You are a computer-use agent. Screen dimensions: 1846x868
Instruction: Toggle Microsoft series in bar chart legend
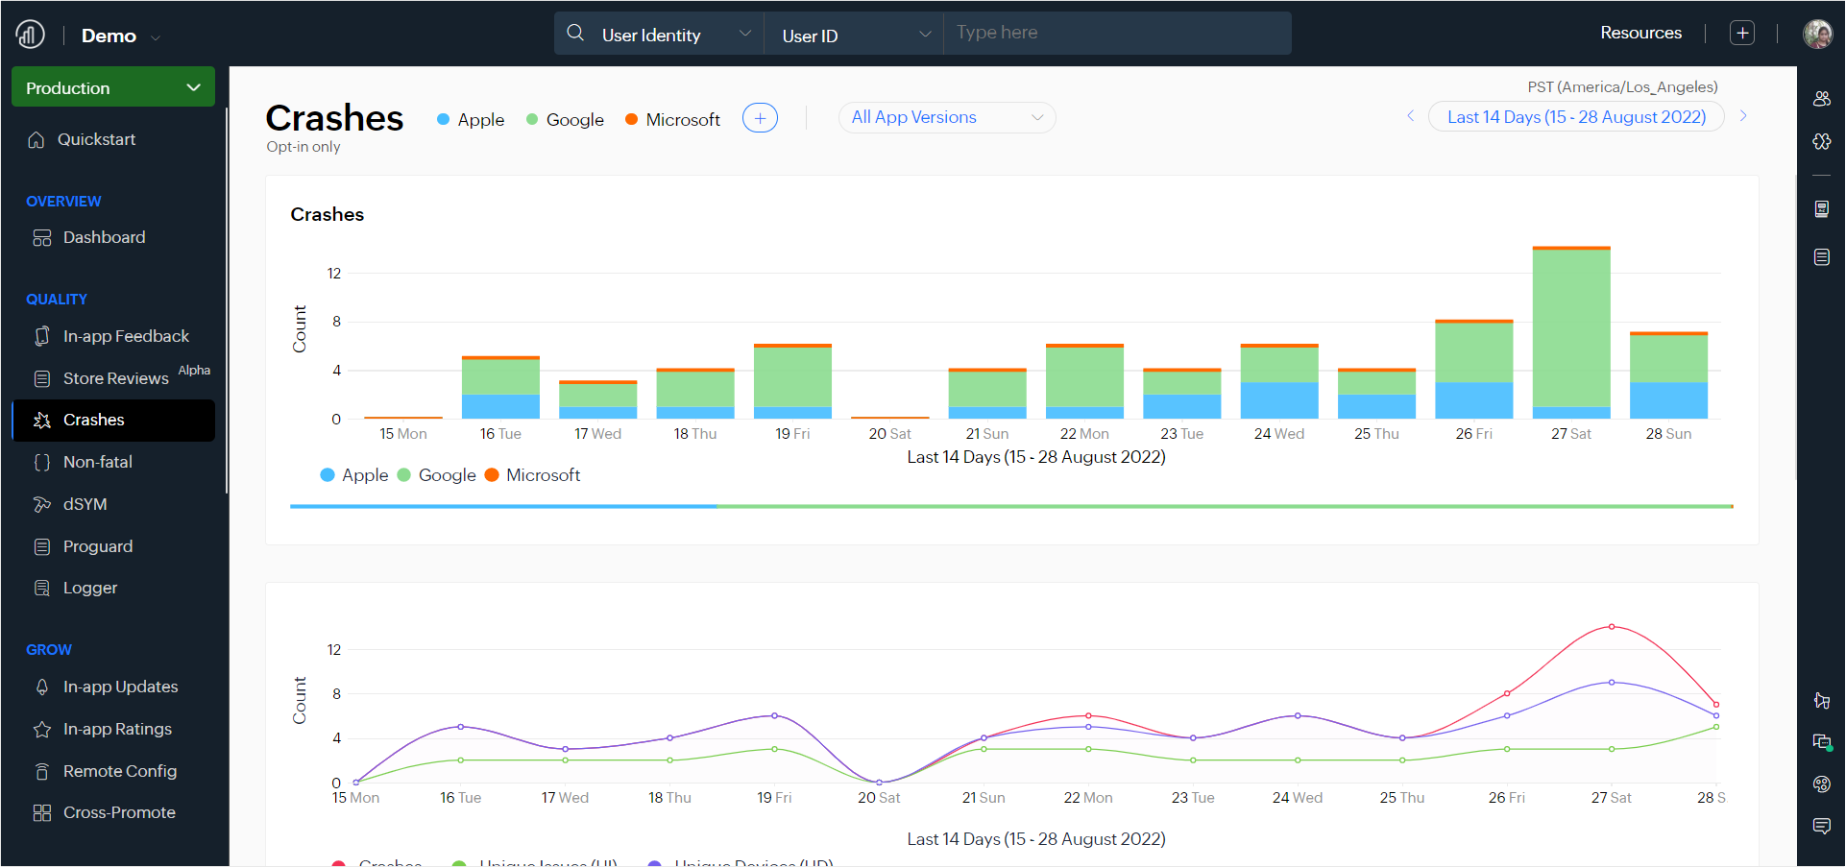pos(533,475)
